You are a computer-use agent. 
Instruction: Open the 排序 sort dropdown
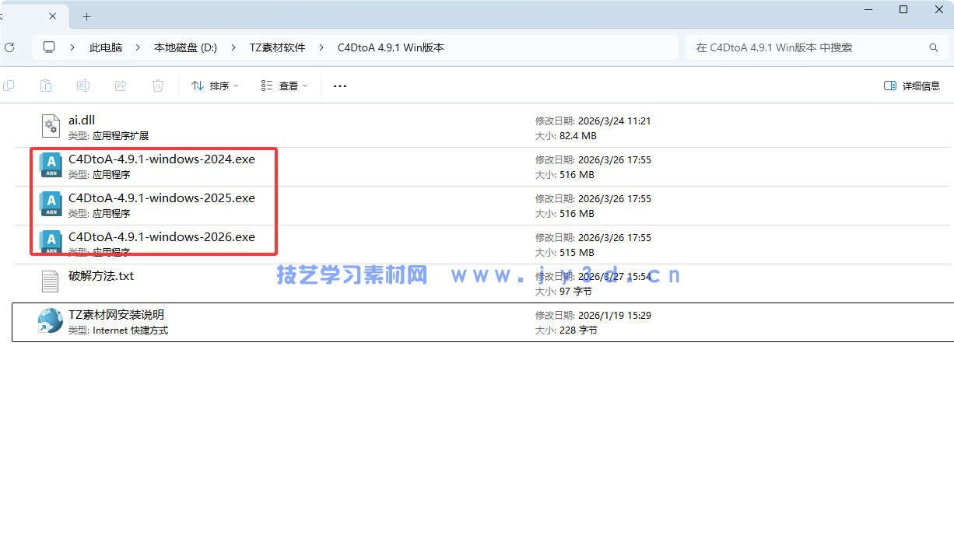pyautogui.click(x=215, y=86)
